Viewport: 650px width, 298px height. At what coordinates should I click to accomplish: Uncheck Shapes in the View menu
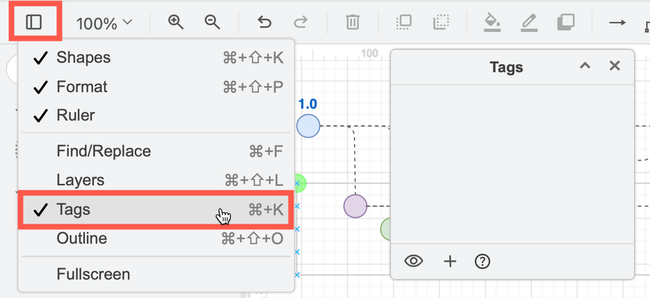83,57
